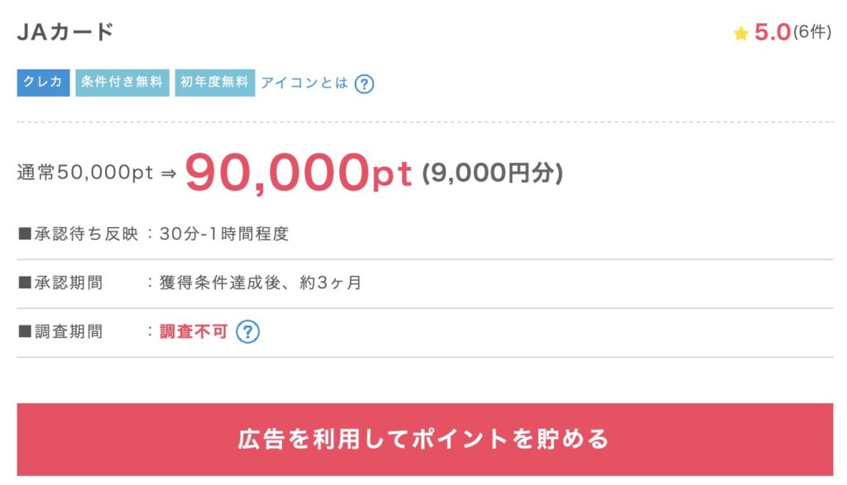This screenshot has width=847, height=485.
Task: Click the red 調査不可 status text
Action: [193, 332]
